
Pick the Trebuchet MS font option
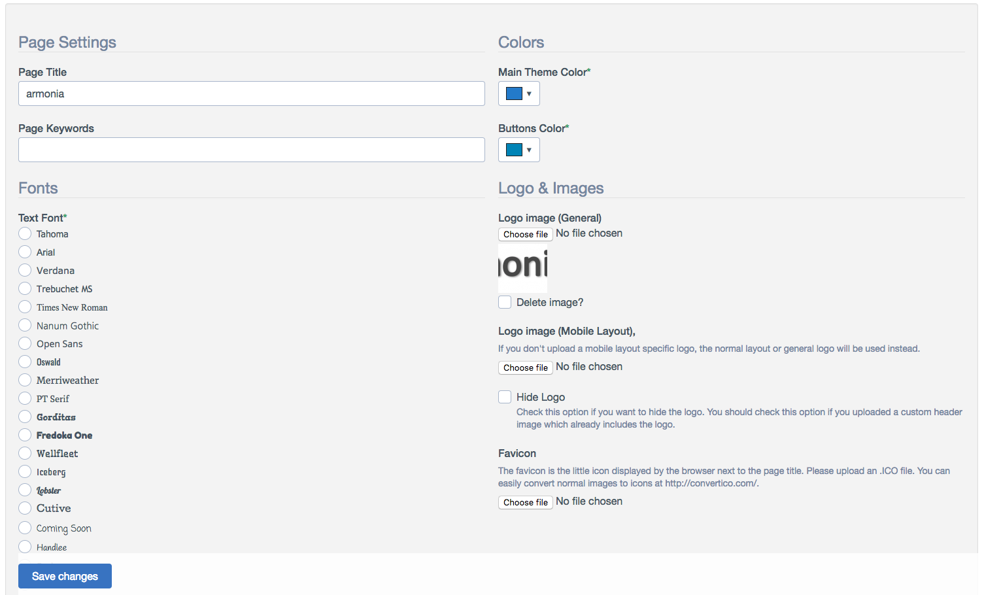point(25,288)
